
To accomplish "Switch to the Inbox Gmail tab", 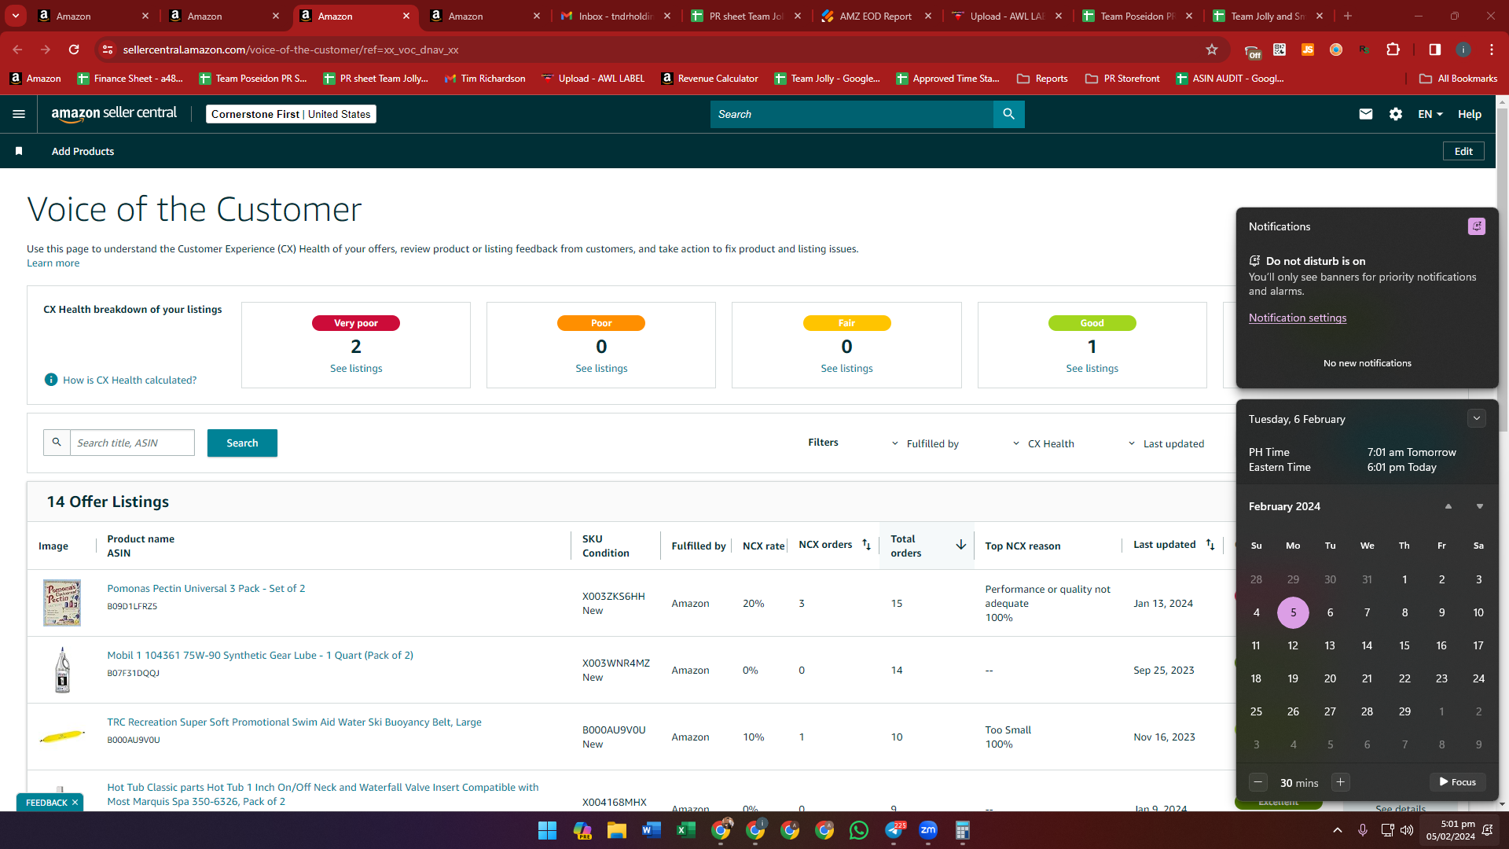I will [615, 16].
